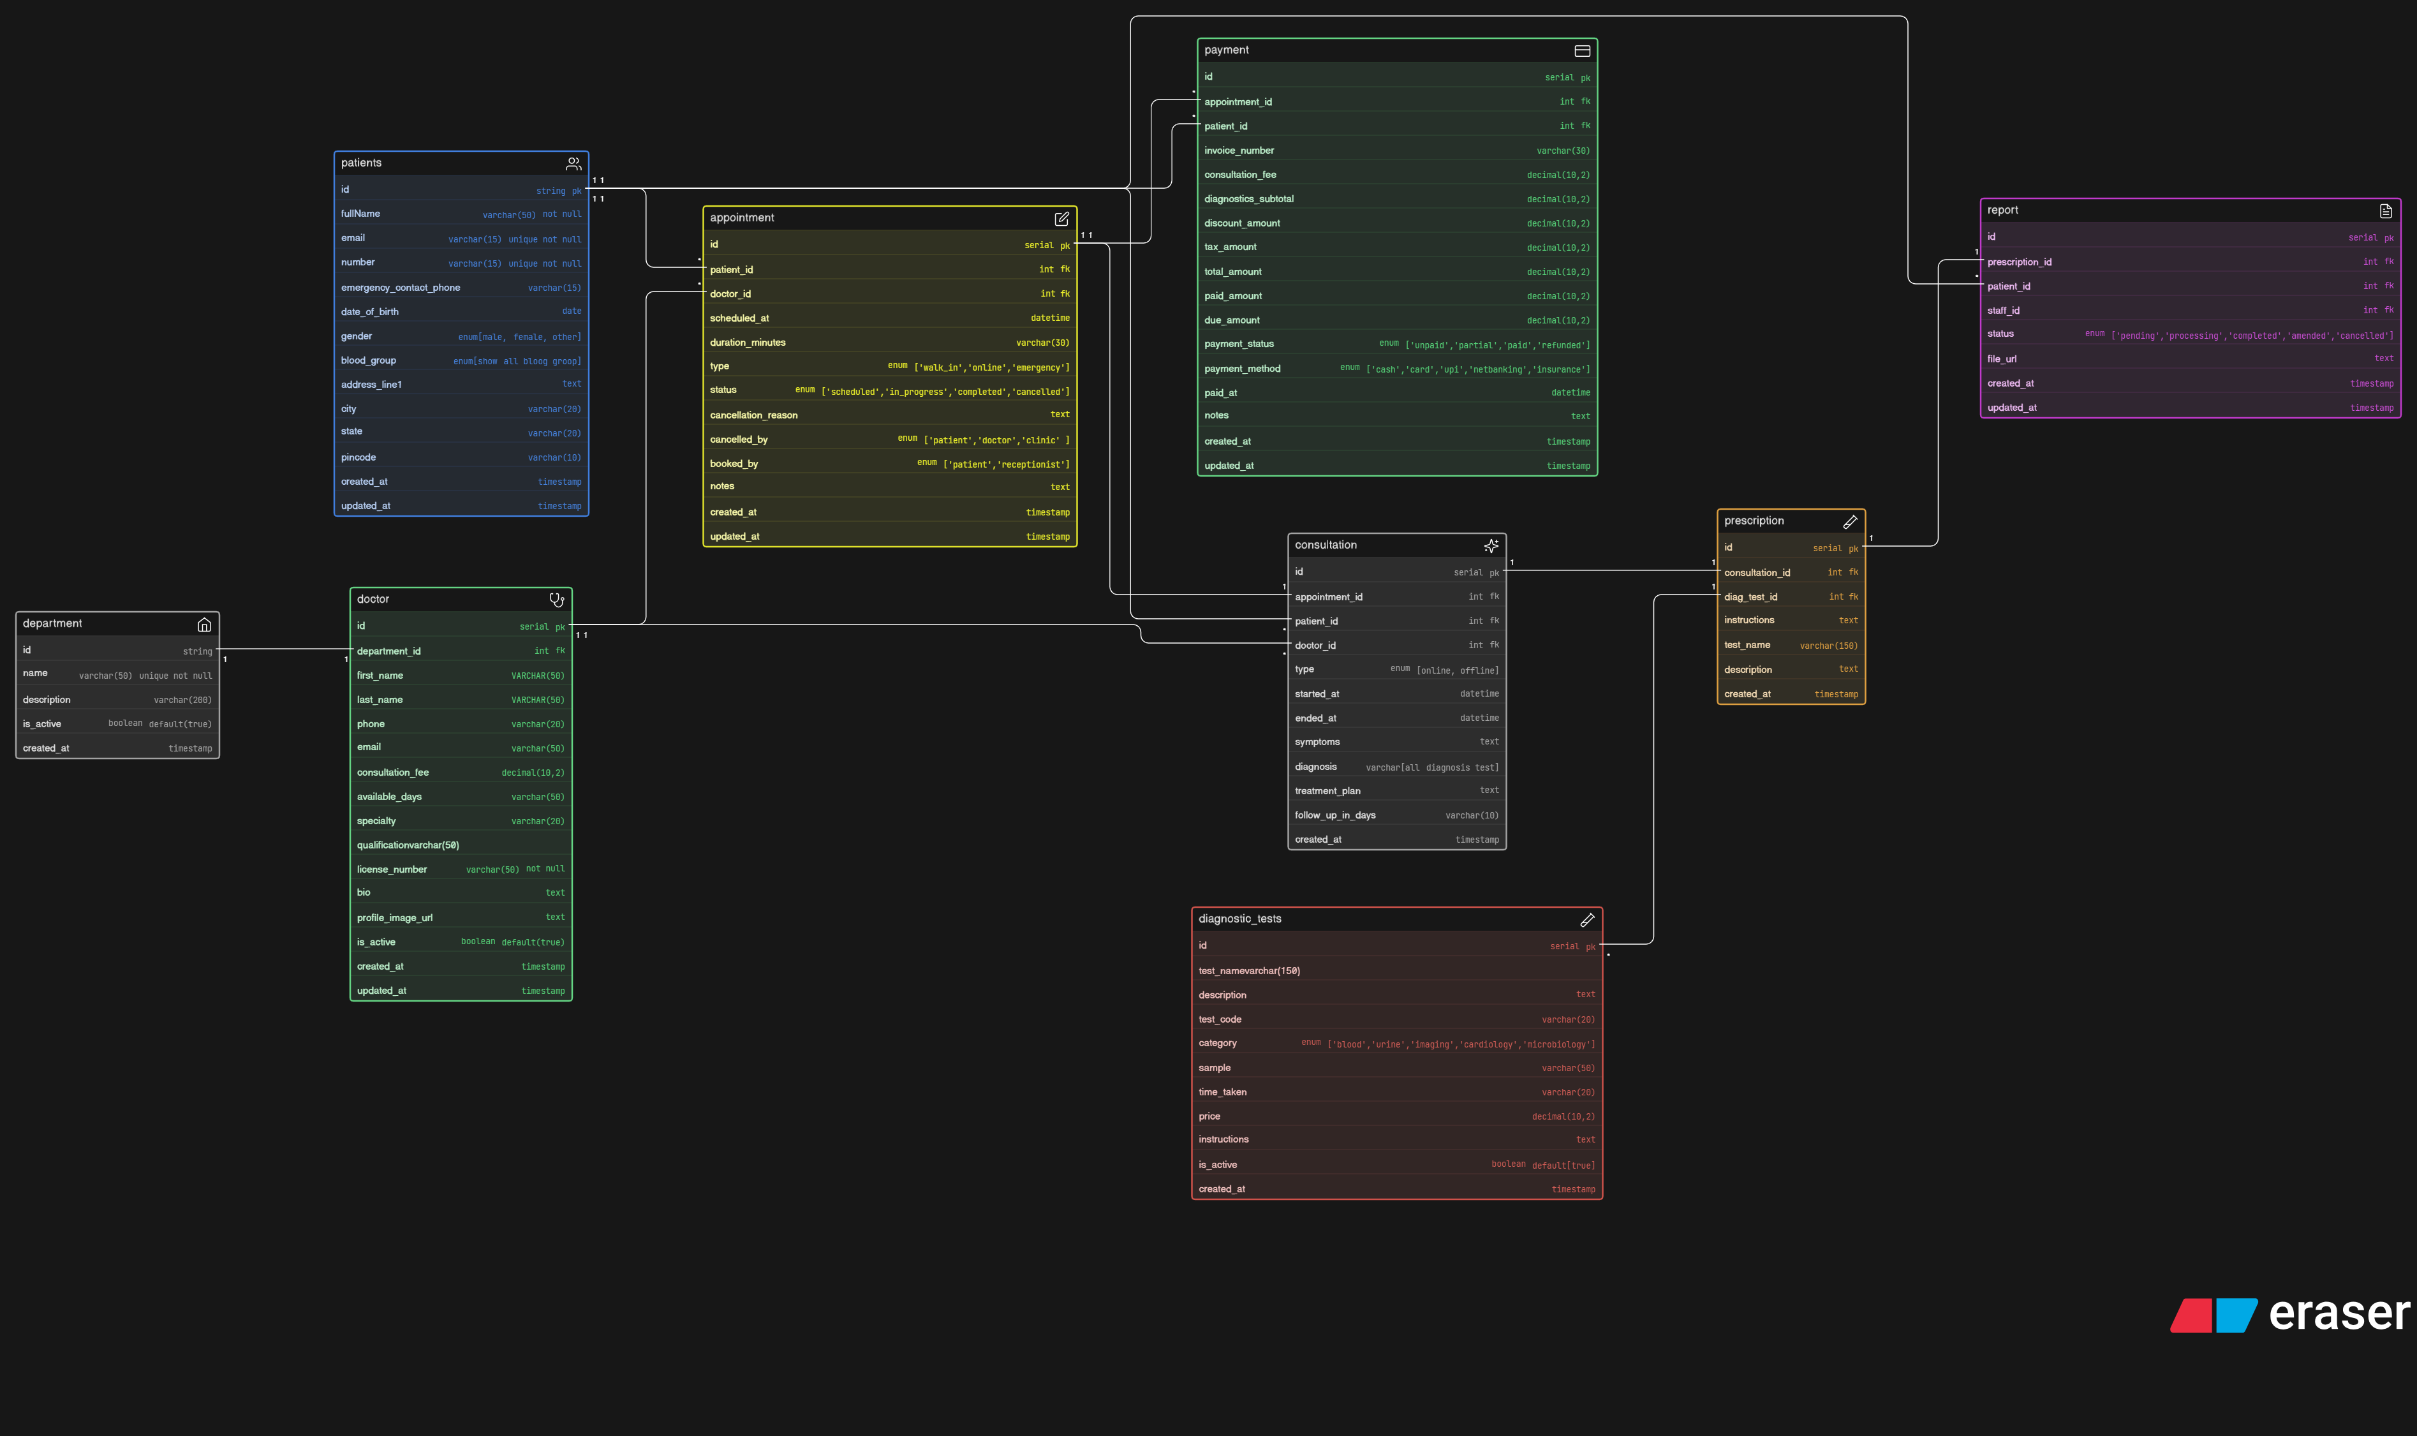Click the file_url field in report table
The width and height of the screenshot is (2417, 1436).
pyautogui.click(x=2001, y=359)
